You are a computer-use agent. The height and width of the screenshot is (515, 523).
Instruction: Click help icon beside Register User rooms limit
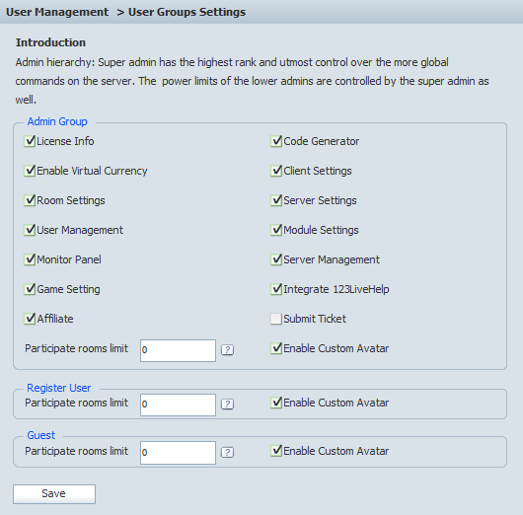[228, 405]
